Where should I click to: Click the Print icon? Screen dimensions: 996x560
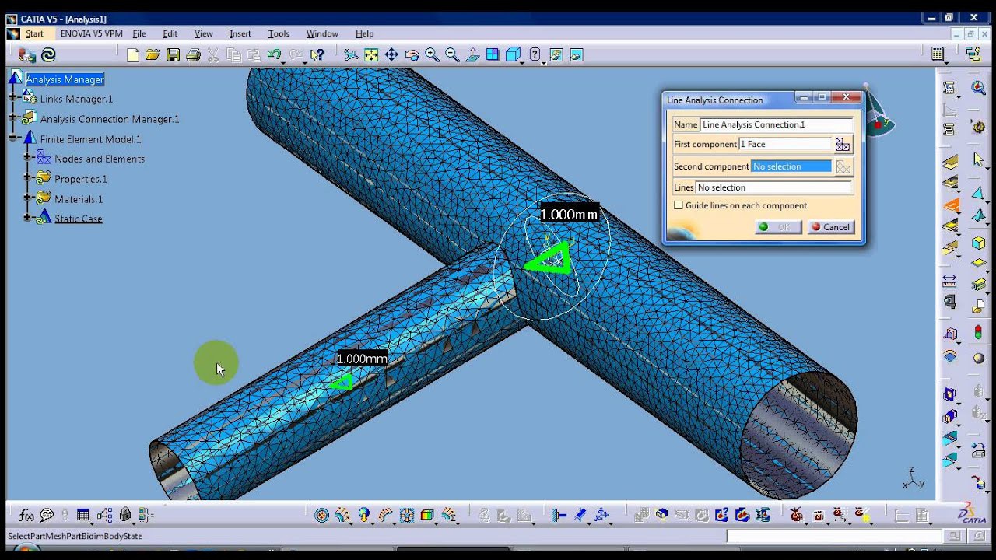193,54
